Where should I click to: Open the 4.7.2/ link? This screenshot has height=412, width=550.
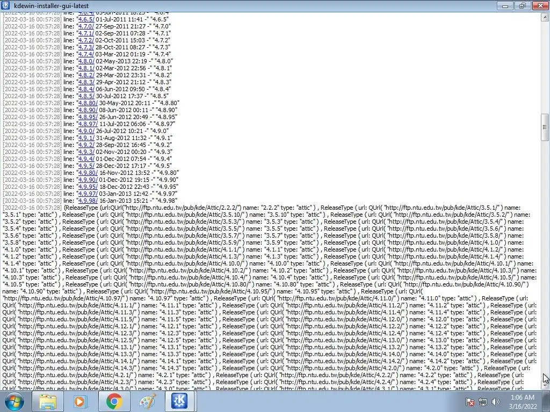tap(86, 40)
